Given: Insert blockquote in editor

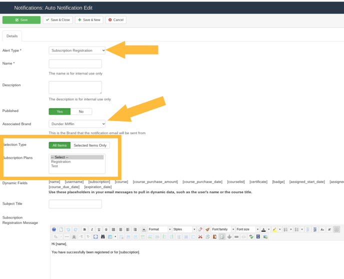Looking at the screenshot, I should [x=144, y=229].
